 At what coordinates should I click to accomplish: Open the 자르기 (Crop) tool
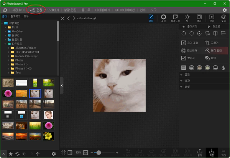[x=212, y=43]
